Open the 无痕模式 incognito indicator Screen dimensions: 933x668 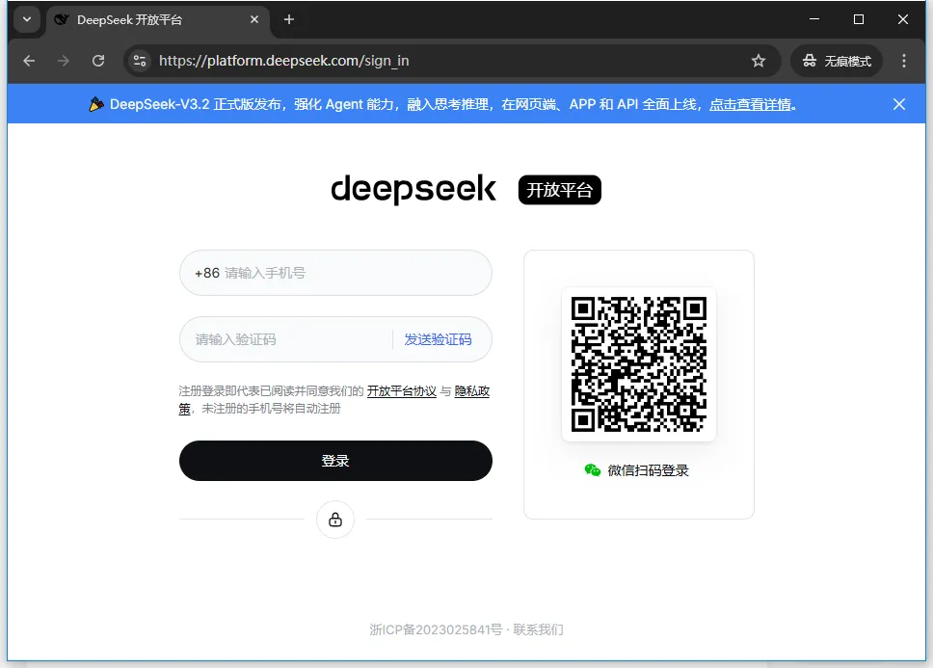coord(837,61)
